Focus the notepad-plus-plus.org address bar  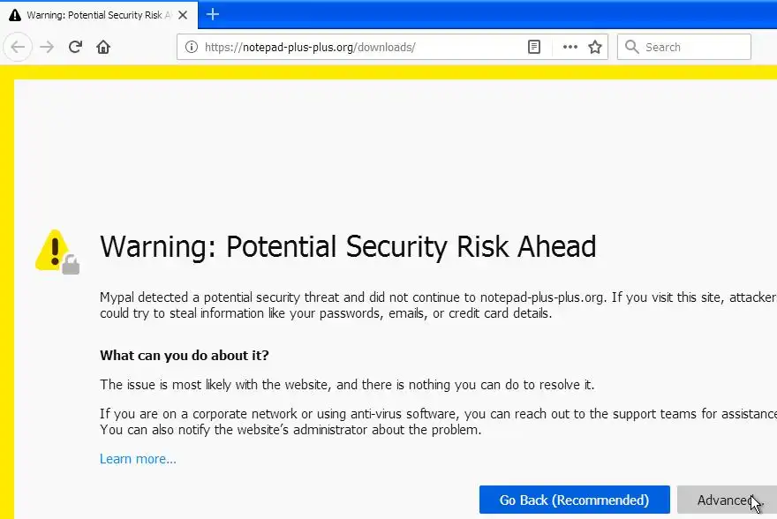point(363,47)
